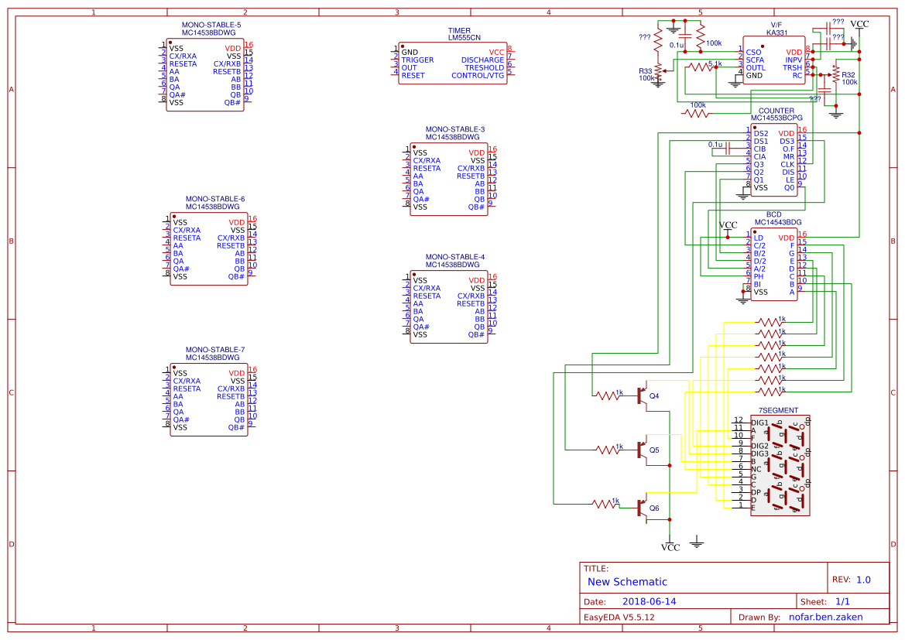Click the MONO-STABLE-5 component symbol
905x640 pixels.
(x=206, y=74)
